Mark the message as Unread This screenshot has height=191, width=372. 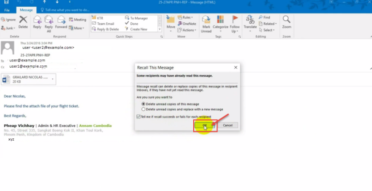coord(206,24)
